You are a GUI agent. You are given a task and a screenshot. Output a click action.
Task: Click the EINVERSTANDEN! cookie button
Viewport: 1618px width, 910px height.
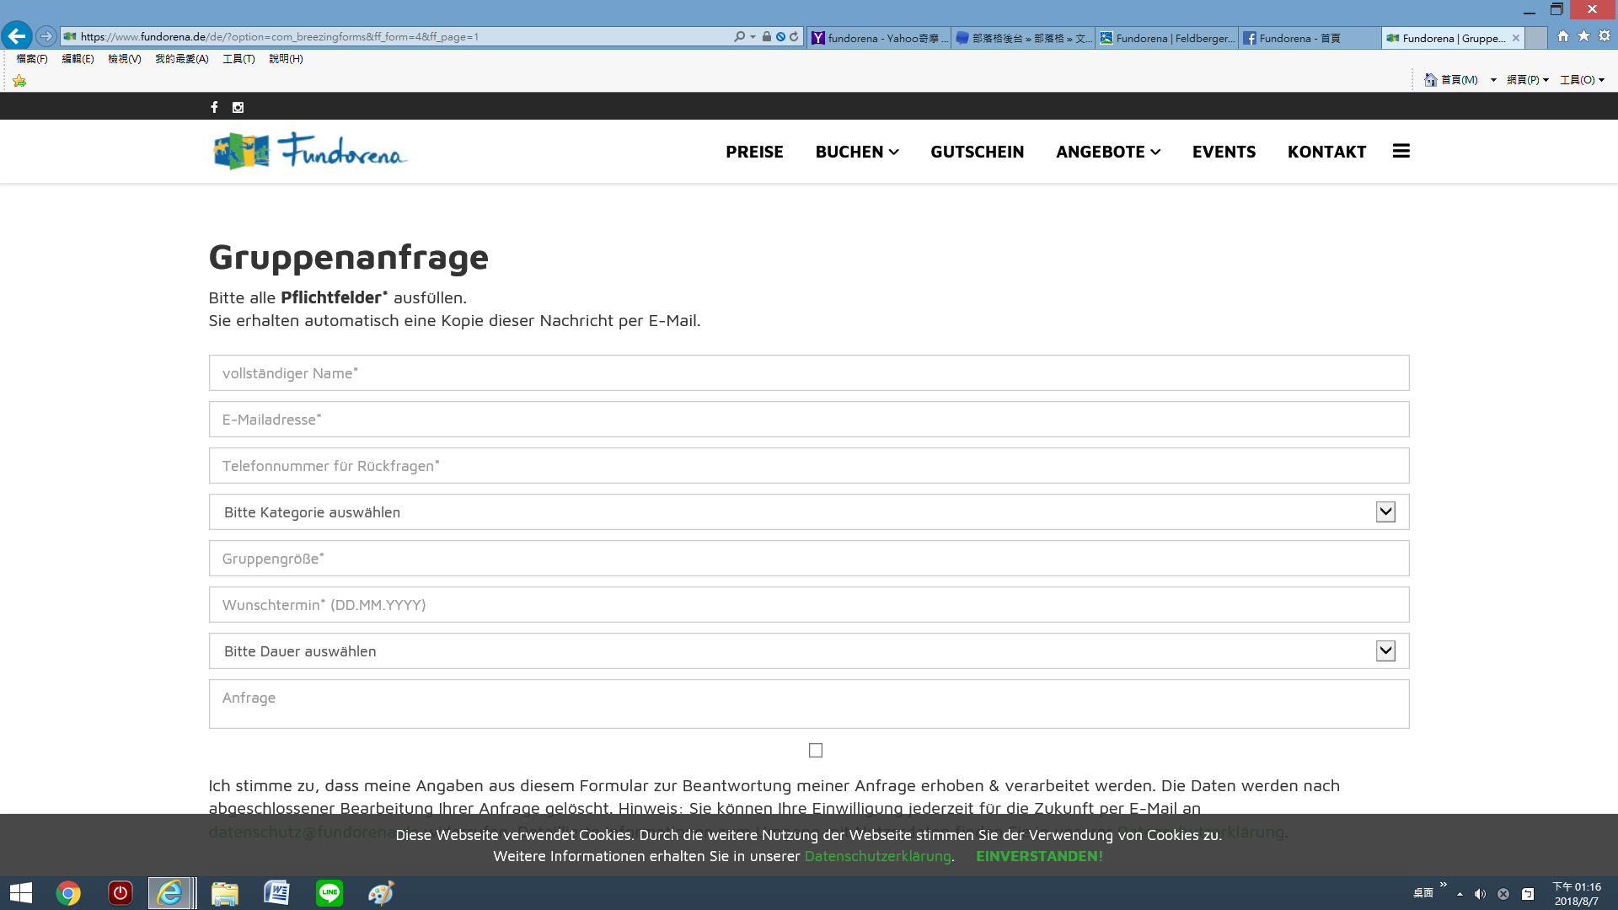1039,856
